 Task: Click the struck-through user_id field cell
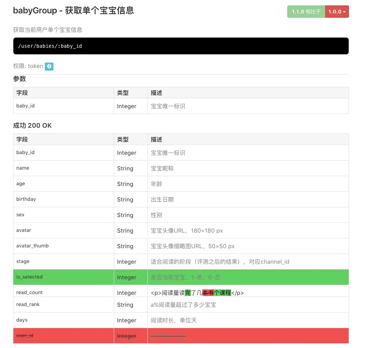pyautogui.click(x=64, y=336)
